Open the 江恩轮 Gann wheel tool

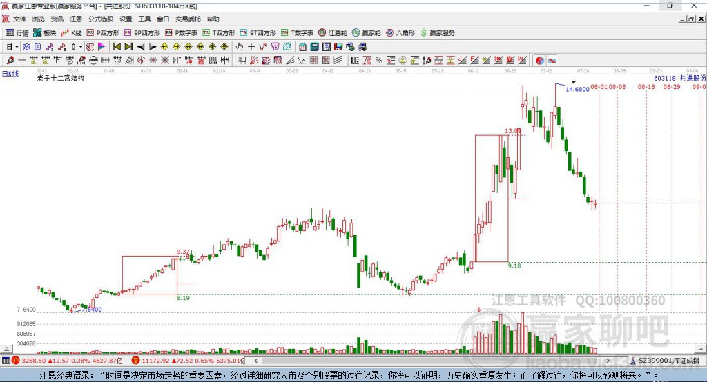[333, 33]
